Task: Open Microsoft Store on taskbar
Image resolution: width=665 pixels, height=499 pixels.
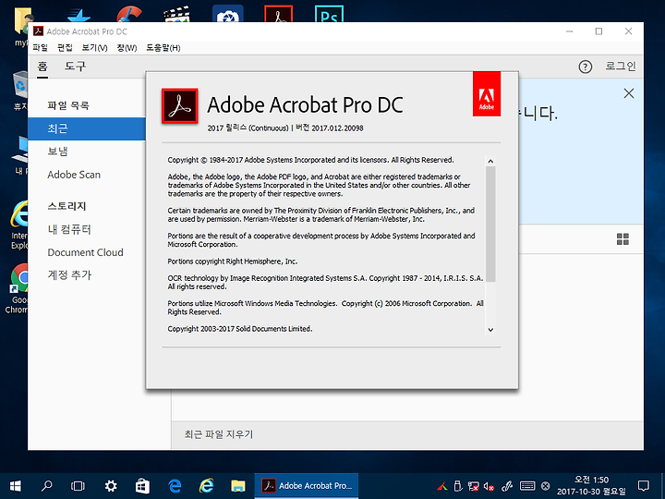Action: click(x=142, y=486)
